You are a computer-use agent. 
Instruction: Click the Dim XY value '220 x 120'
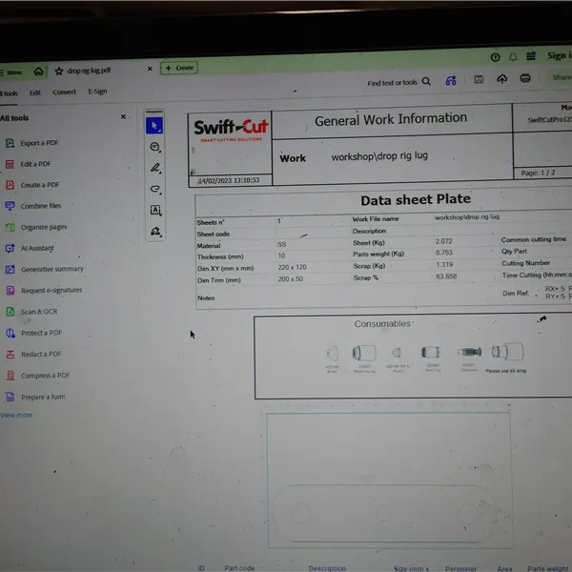pos(292,267)
